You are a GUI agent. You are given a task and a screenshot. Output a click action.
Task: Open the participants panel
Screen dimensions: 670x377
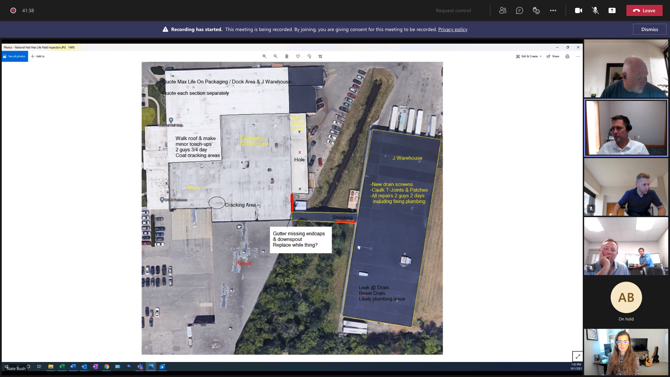[x=502, y=10]
